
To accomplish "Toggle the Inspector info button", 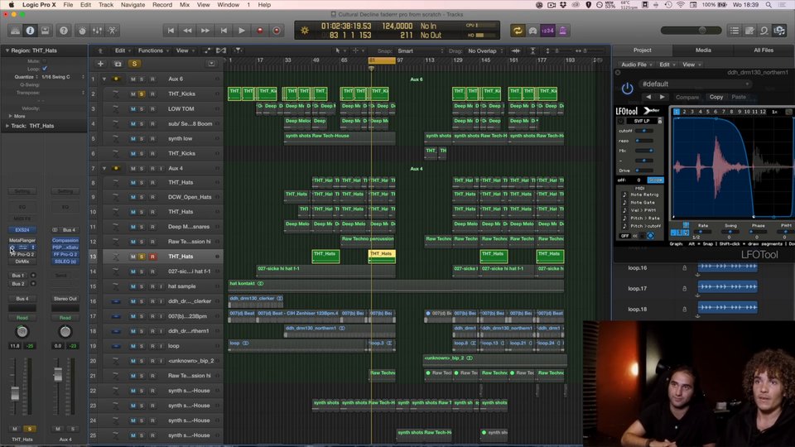I will (31, 31).
